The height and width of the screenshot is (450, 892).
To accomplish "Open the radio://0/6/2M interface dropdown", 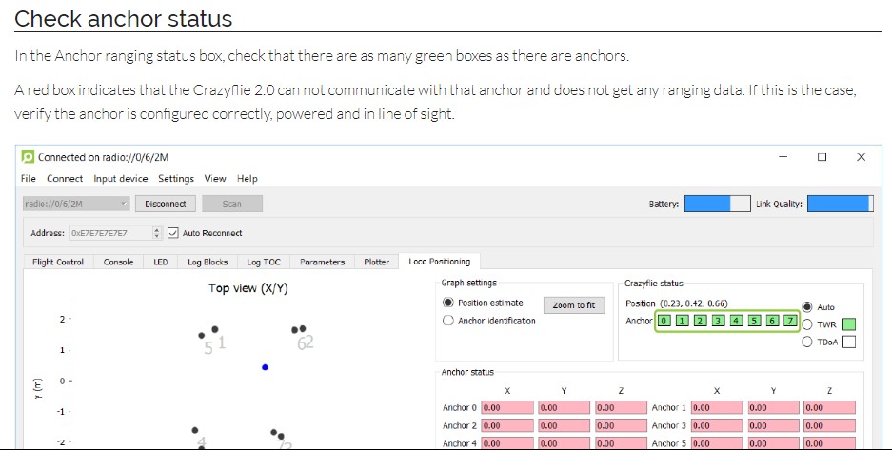I will tap(75, 204).
